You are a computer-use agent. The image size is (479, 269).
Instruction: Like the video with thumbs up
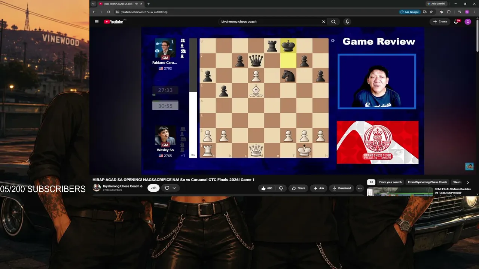pos(266,188)
